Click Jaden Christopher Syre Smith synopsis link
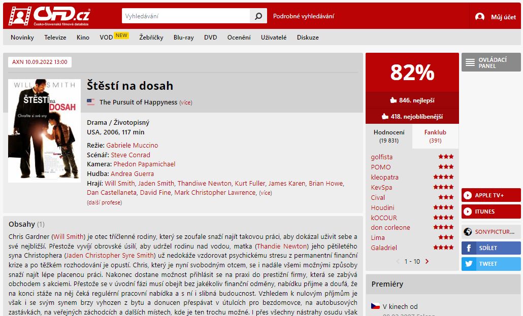Screen dimensions: 523x316 110,256
